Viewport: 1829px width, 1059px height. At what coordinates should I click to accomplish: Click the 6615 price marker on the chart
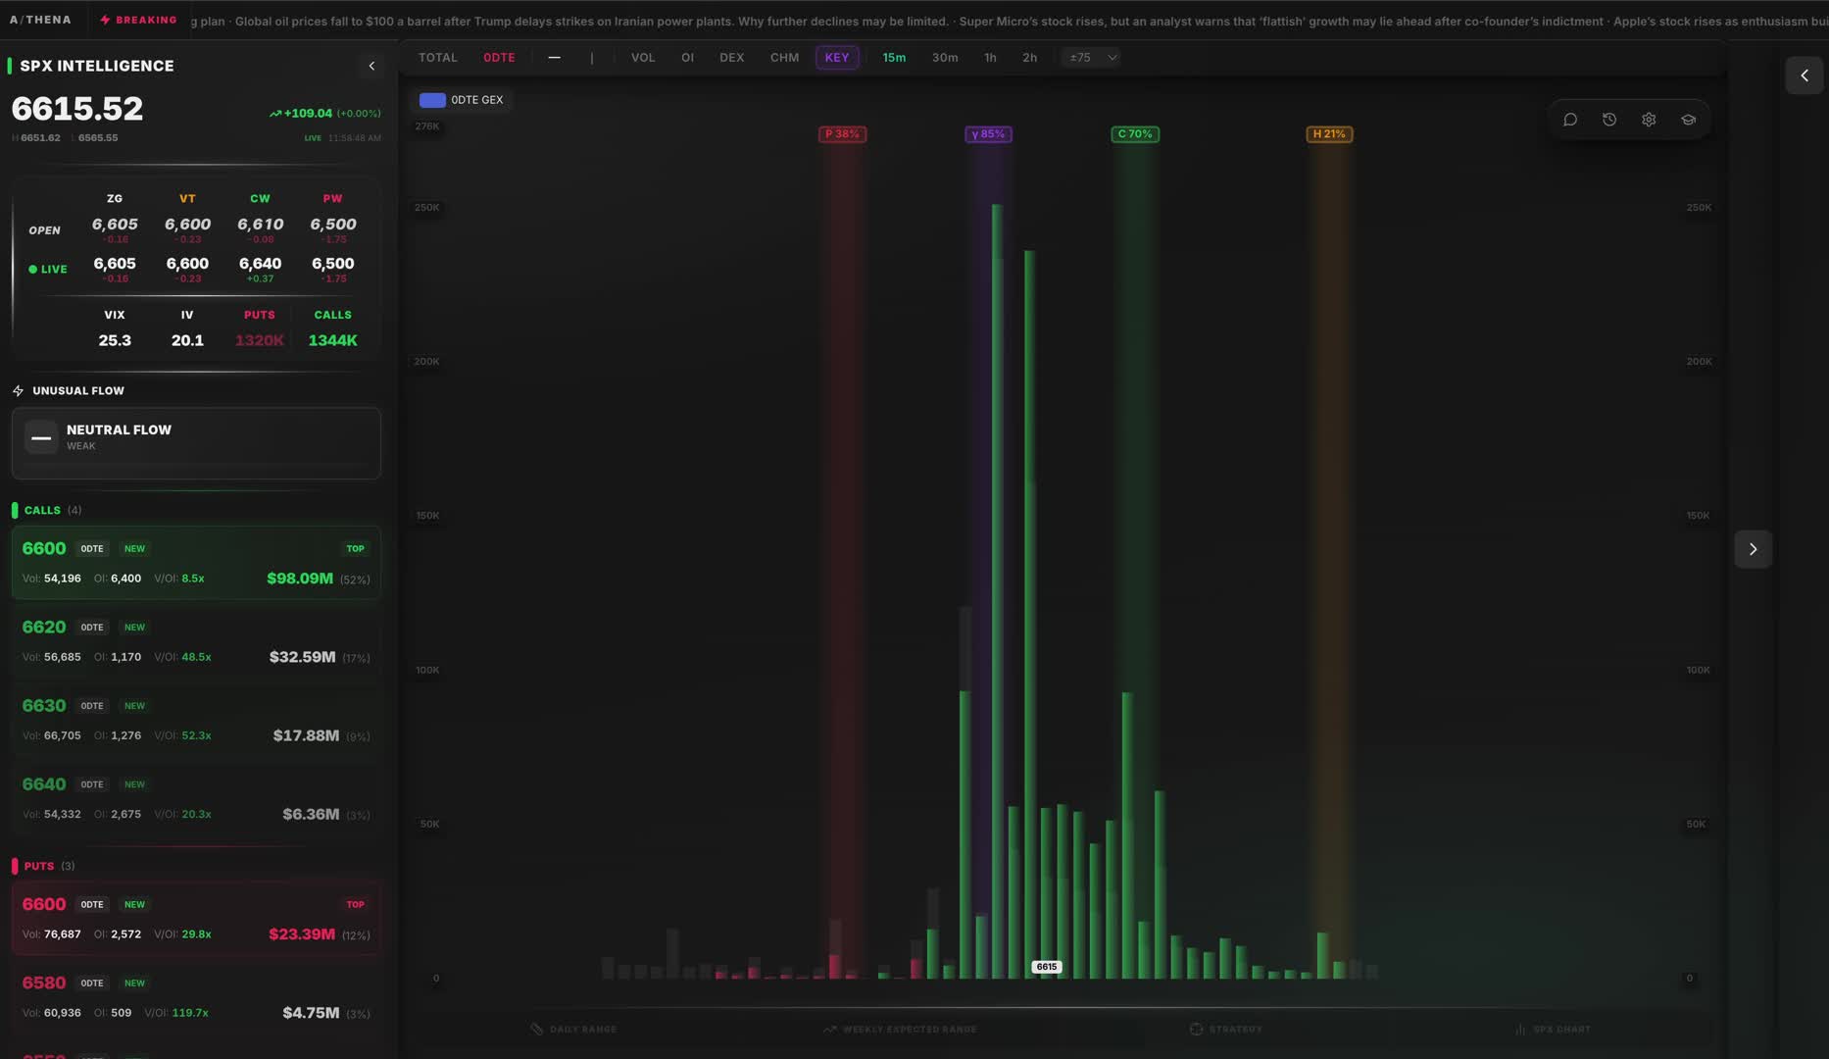click(x=1047, y=966)
